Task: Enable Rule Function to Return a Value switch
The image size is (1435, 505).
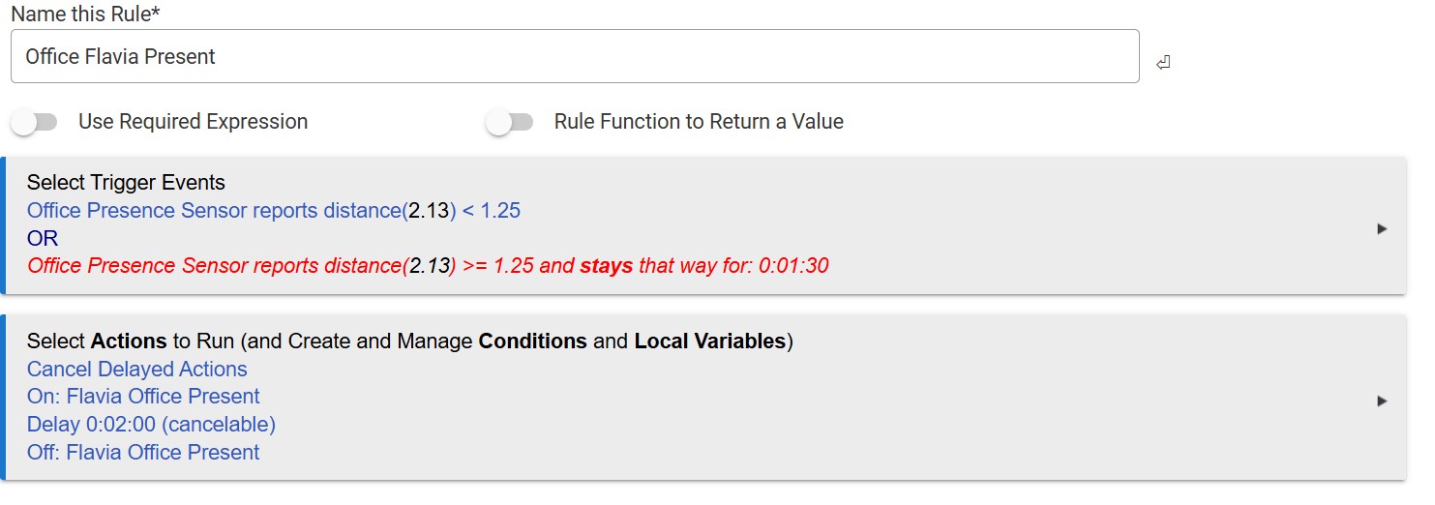Action: [510, 122]
